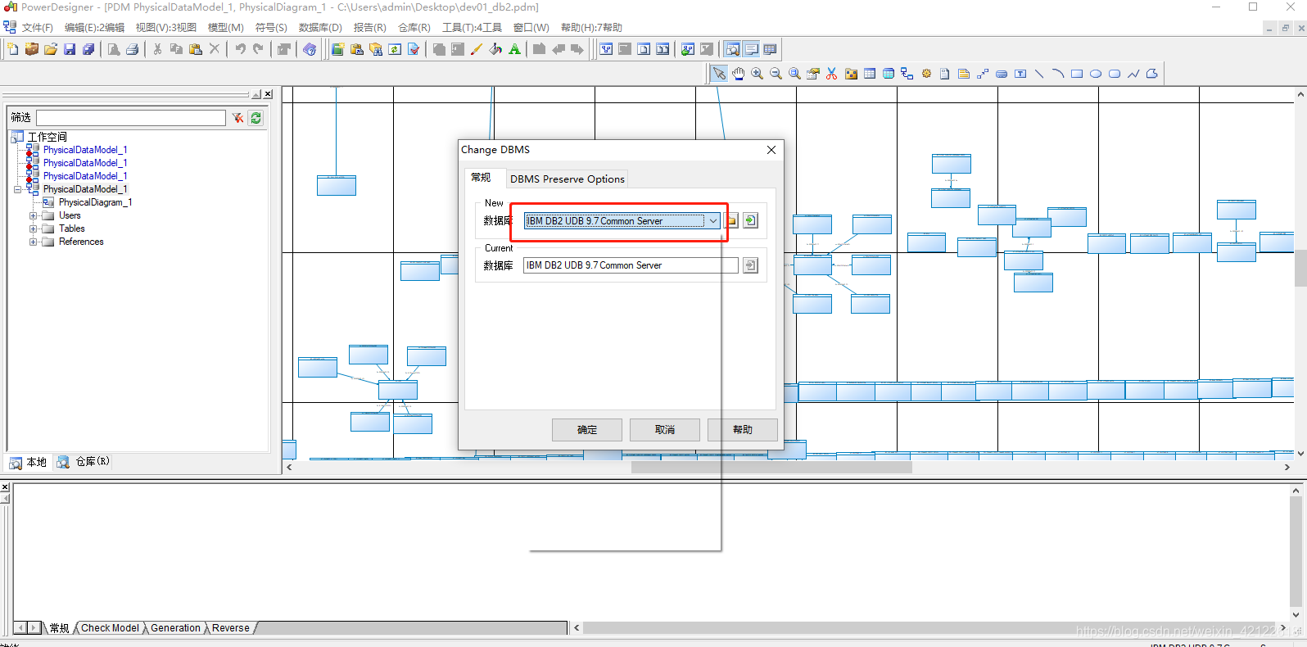Screen dimensions: 1307x647
Task: Select the Table palette tool
Action: [870, 74]
